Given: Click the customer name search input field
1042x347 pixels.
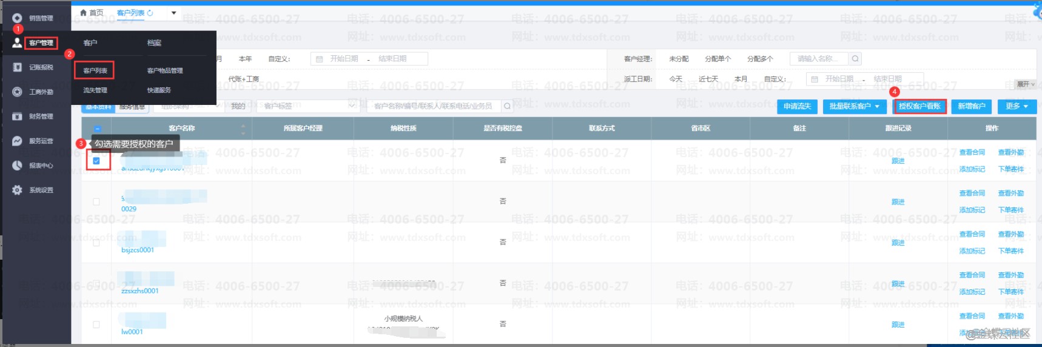Looking at the screenshot, I should click(x=434, y=106).
